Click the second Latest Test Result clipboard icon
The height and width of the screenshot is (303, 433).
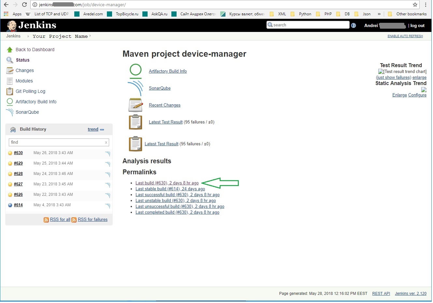[136, 144]
